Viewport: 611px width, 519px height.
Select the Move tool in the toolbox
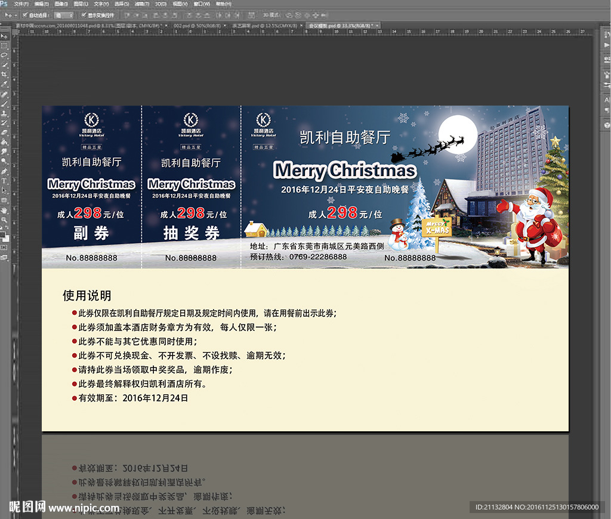4,36
